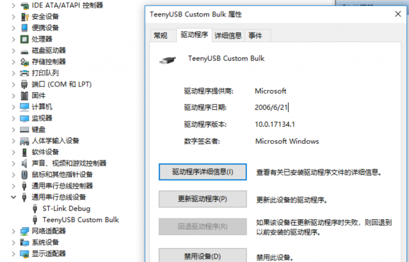Switch to the 事件 tab
Viewport: 409px width, 262px height.
click(255, 36)
